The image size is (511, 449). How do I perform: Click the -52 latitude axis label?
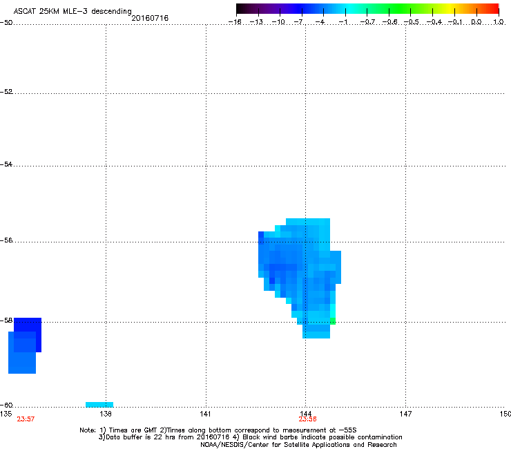6,92
